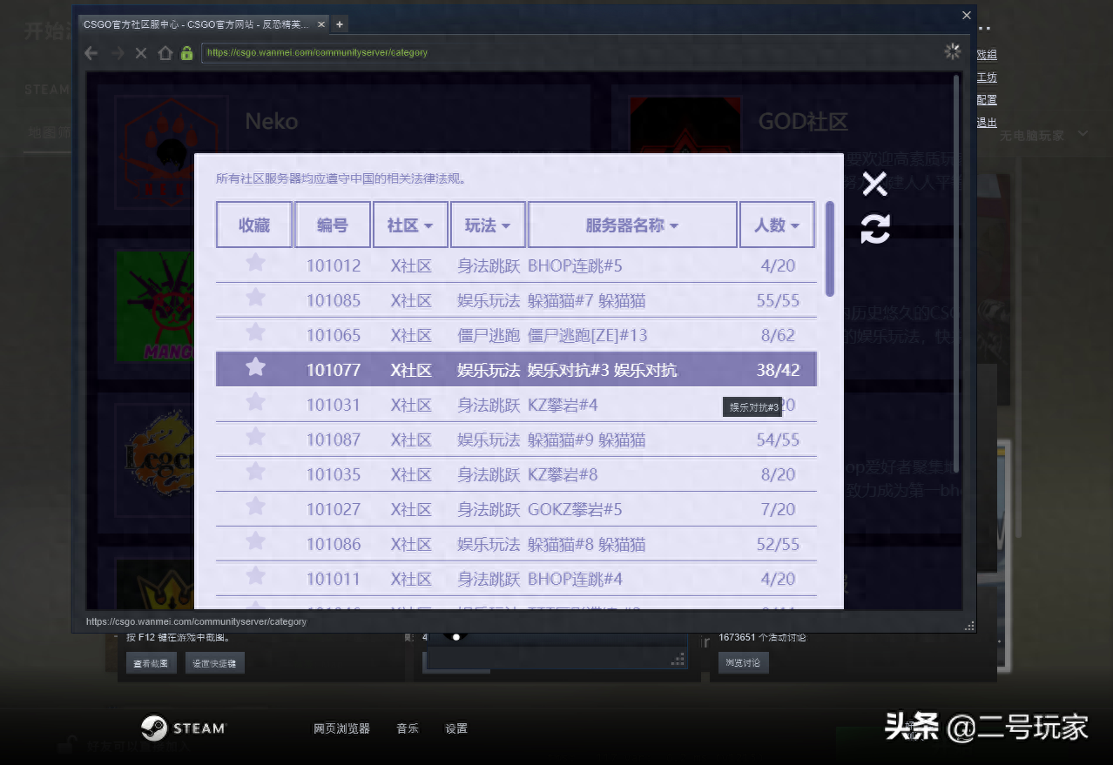Click the 设置快捷键 button
Viewport: 1113px width, 765px height.
point(215,663)
